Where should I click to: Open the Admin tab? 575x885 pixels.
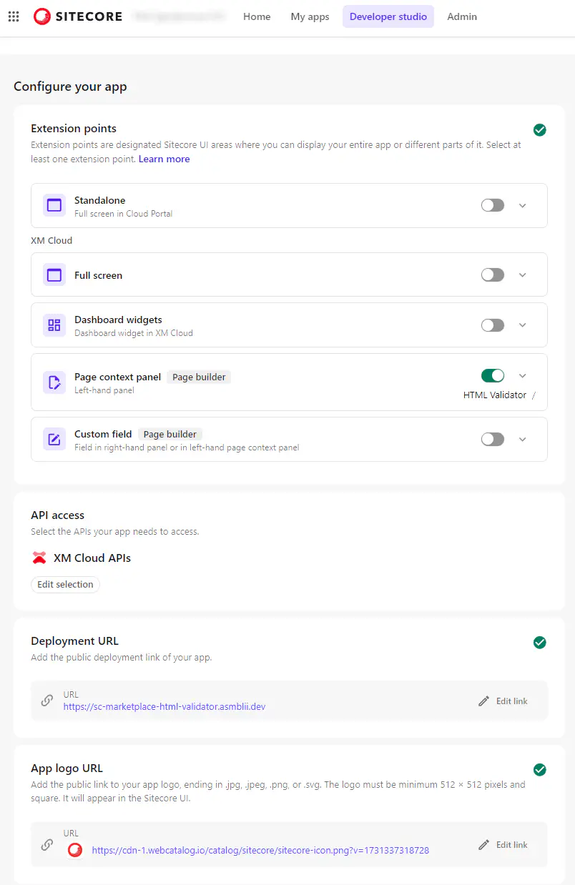coord(462,16)
